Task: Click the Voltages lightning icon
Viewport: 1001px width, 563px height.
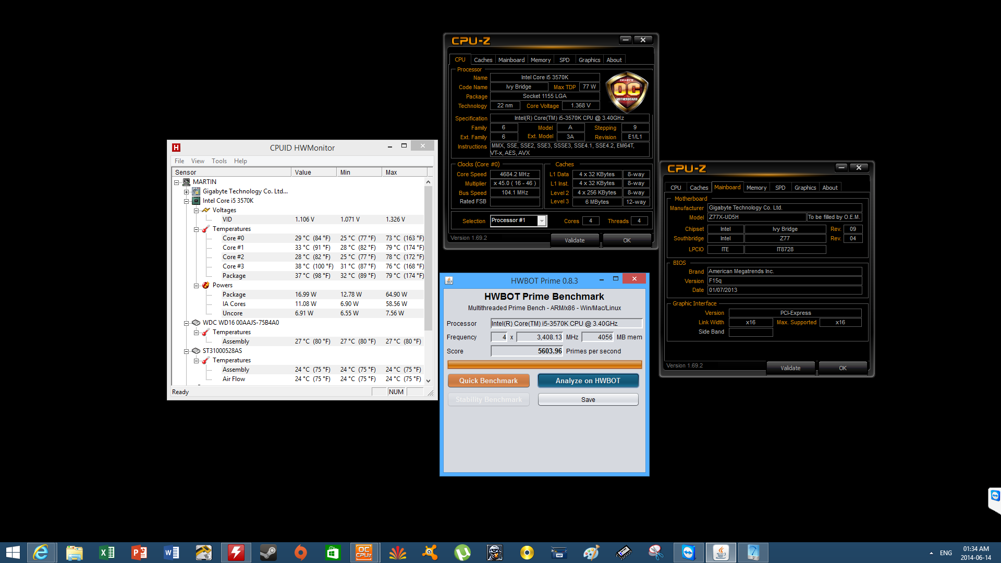Action: point(206,210)
